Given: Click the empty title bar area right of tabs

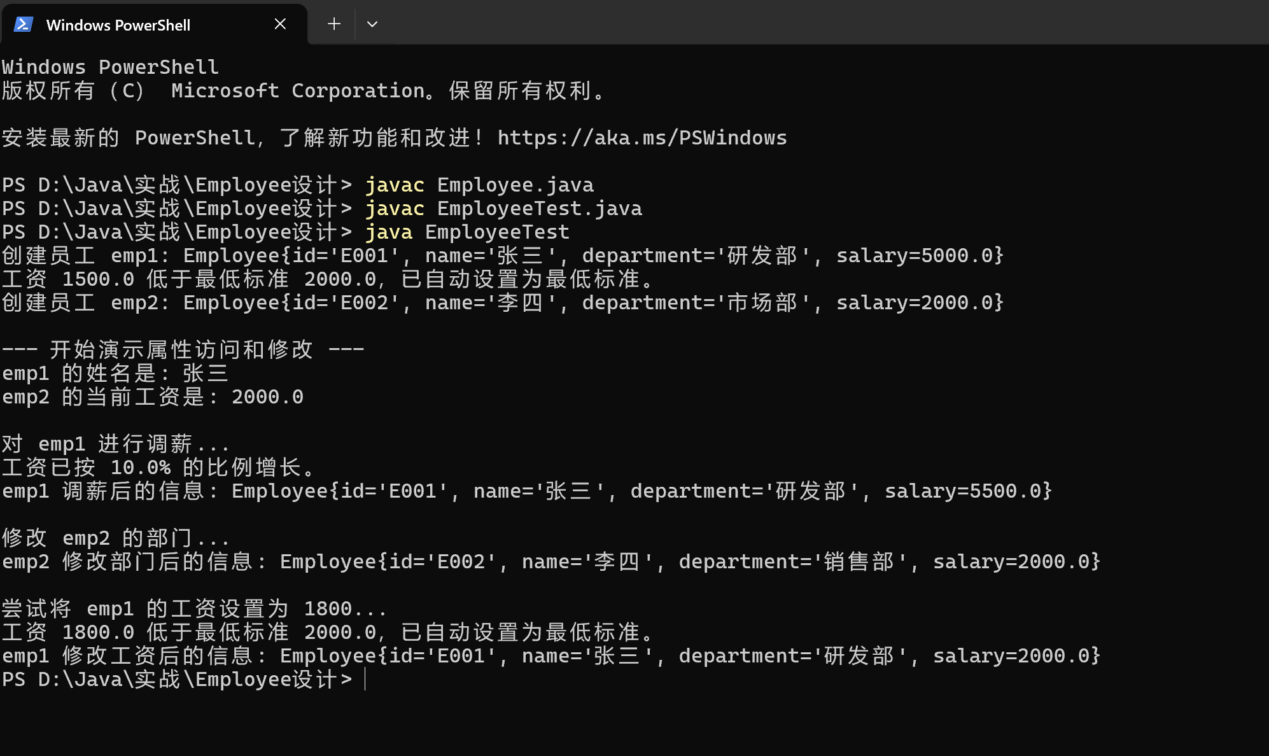Looking at the screenshot, I should [x=827, y=22].
